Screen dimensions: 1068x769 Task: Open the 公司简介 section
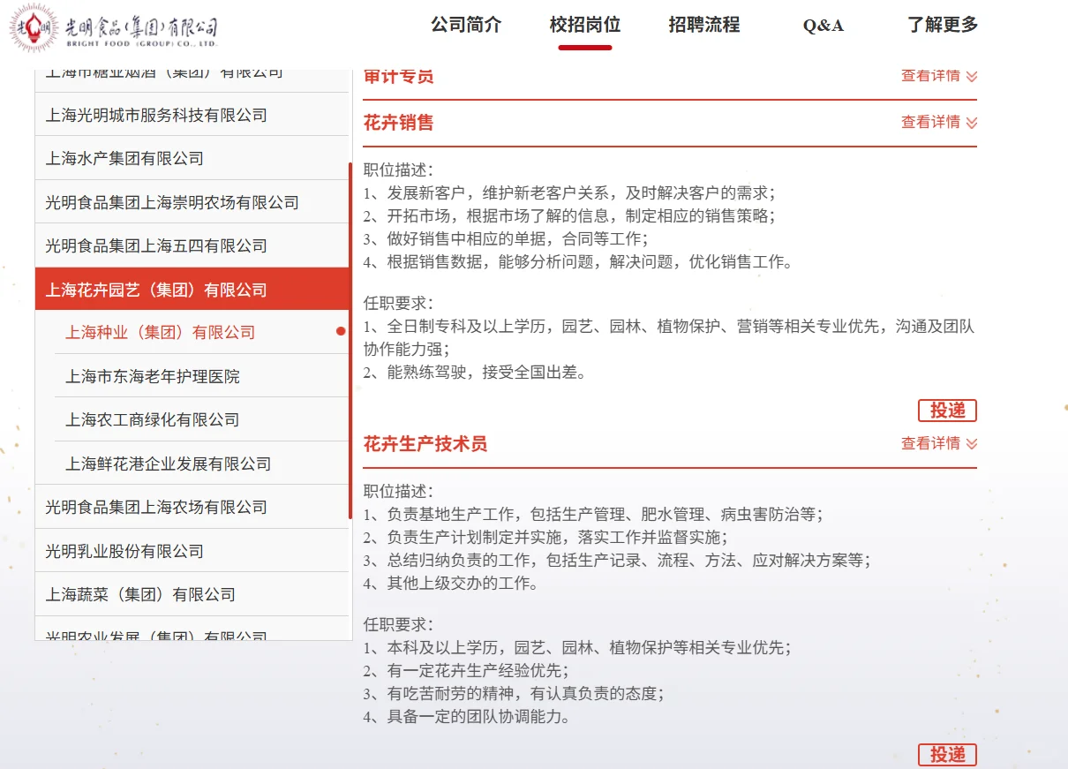pos(466,26)
